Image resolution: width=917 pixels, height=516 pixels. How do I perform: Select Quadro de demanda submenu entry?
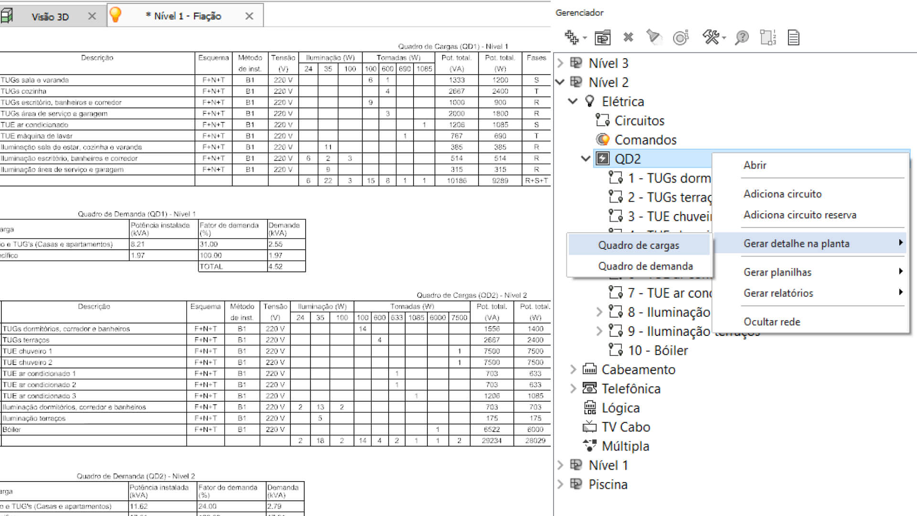point(645,266)
